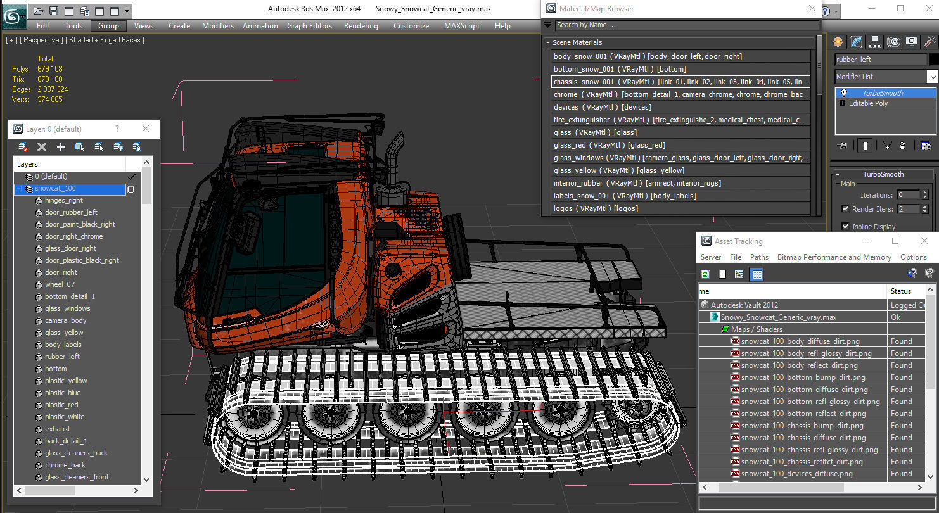Open Bitmap Performance and Memory menu

coord(834,257)
